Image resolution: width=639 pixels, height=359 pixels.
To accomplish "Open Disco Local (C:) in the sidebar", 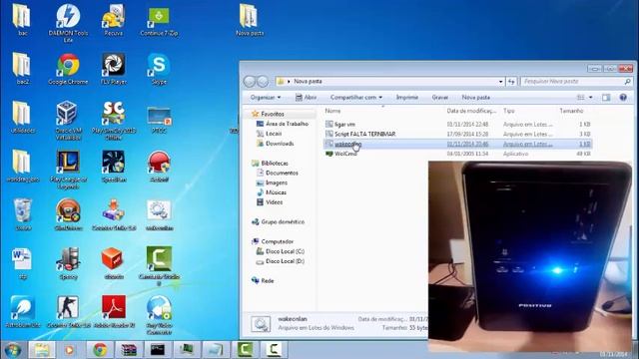I will pos(285,251).
